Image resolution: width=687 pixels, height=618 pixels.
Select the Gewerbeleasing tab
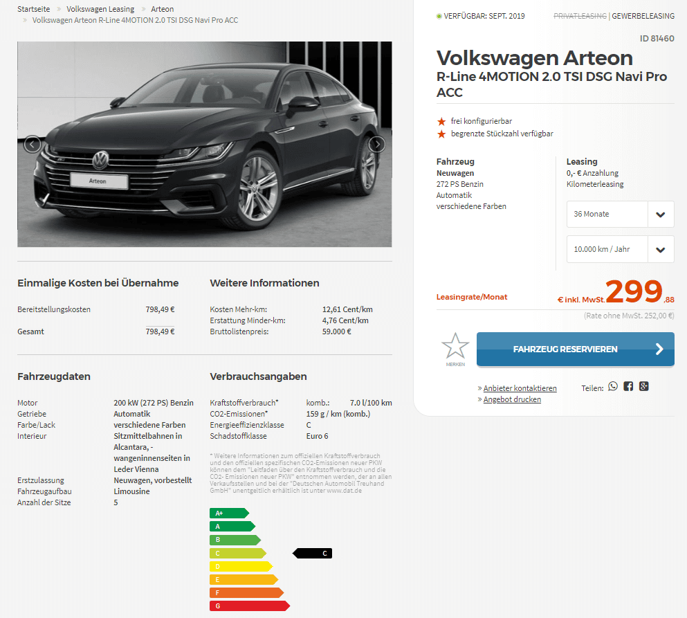click(x=643, y=16)
